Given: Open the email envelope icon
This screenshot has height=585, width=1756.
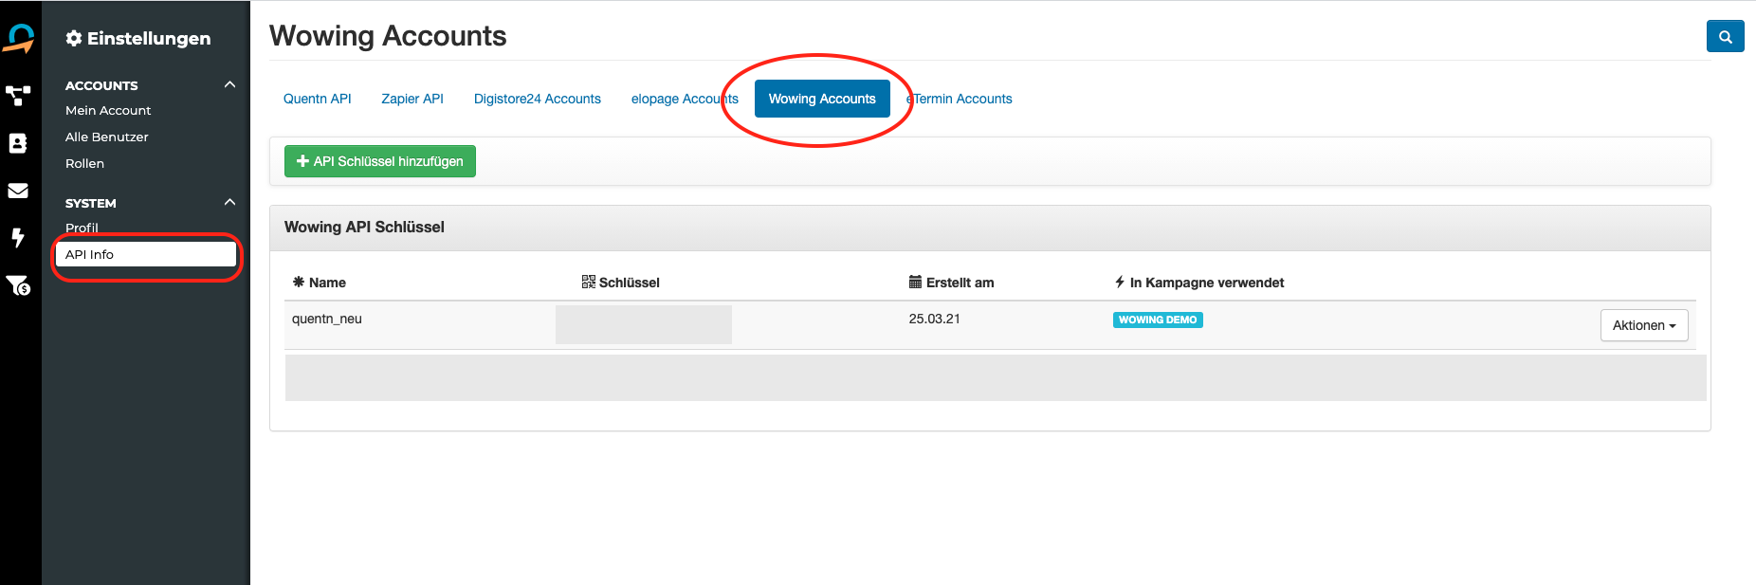Looking at the screenshot, I should point(18,191).
